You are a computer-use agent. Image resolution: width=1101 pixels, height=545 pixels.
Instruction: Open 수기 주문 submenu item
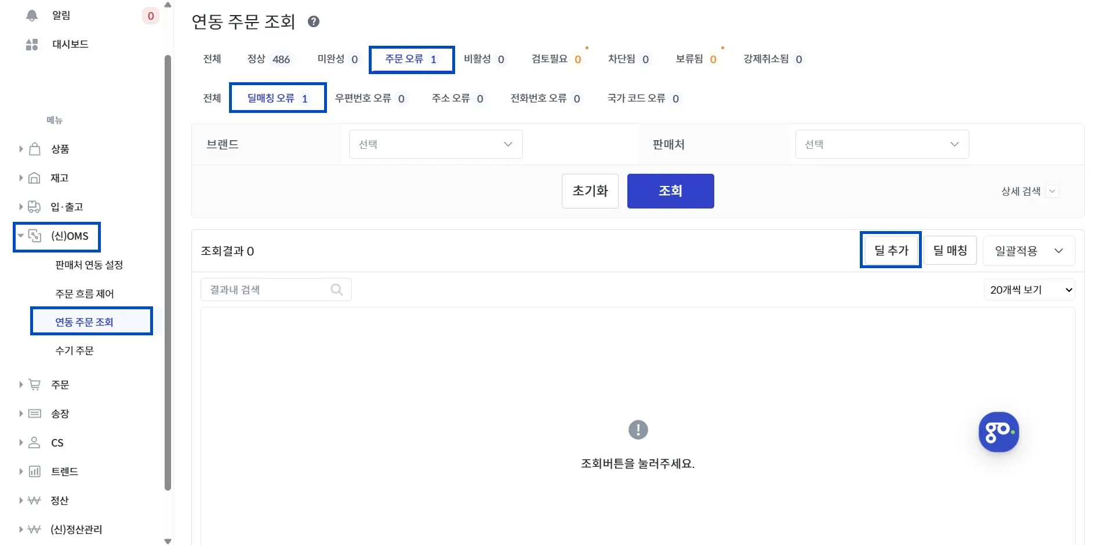point(75,351)
